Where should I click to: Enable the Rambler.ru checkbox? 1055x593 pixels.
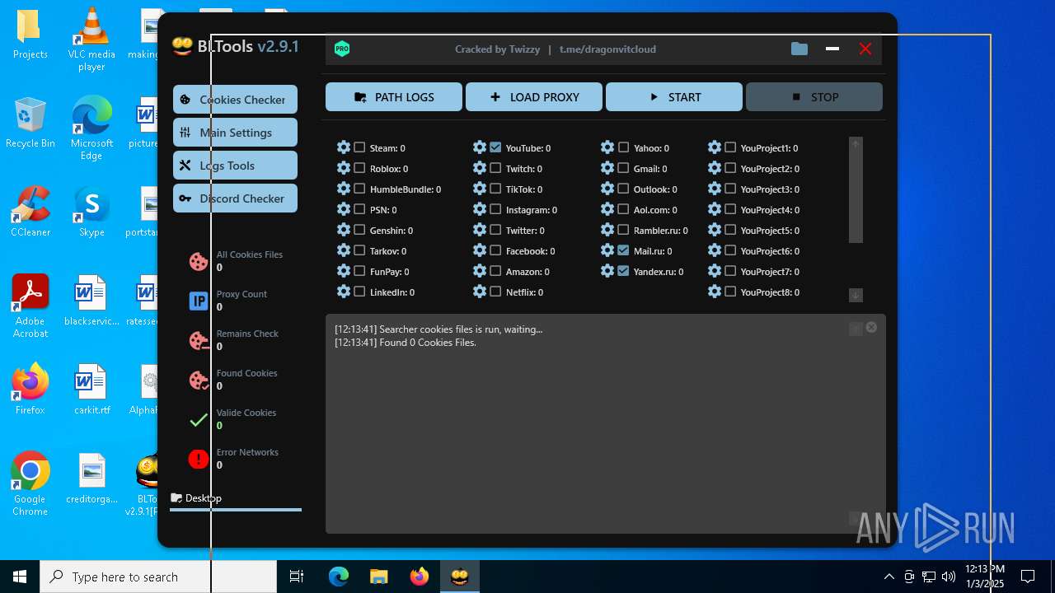click(623, 230)
